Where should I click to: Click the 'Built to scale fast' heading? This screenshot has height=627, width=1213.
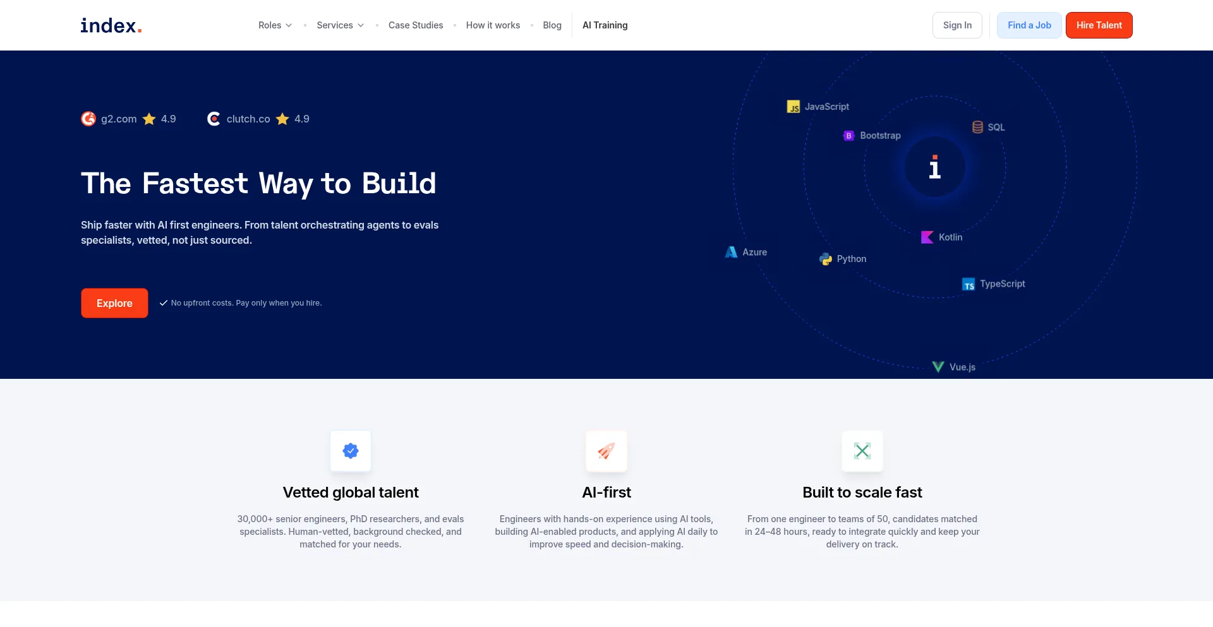tap(862, 493)
